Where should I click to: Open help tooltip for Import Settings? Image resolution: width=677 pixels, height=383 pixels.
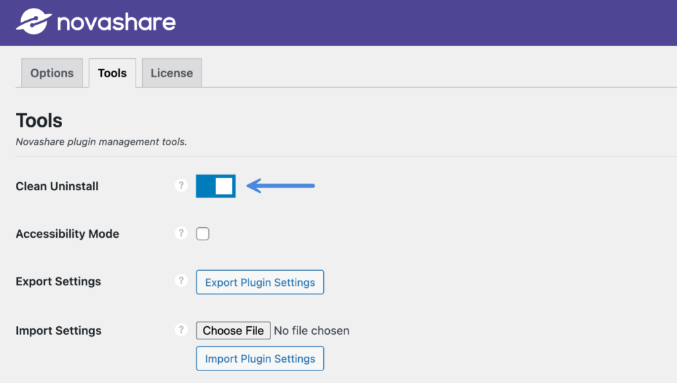click(181, 330)
